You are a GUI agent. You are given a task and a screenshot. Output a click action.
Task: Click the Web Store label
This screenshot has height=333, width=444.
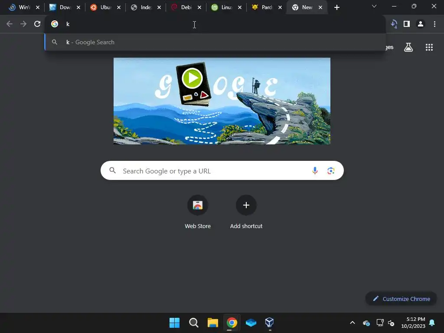(x=198, y=226)
